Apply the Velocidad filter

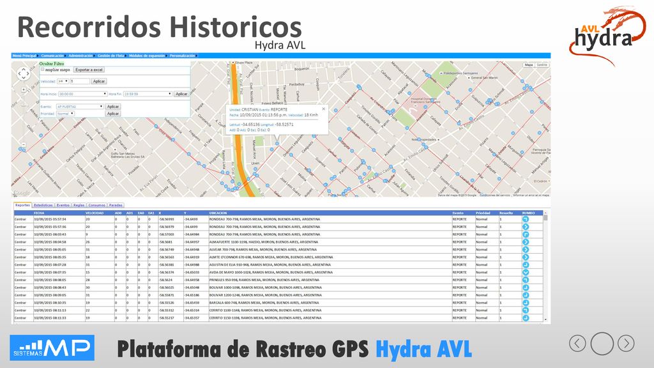point(99,81)
